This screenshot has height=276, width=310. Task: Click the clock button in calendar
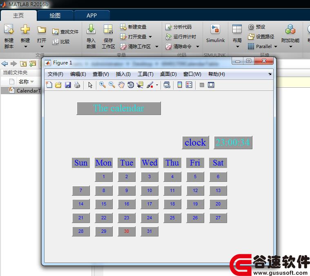(195, 142)
